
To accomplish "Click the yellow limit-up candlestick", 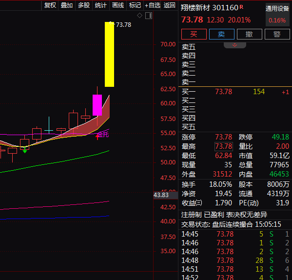I will tap(109, 54).
